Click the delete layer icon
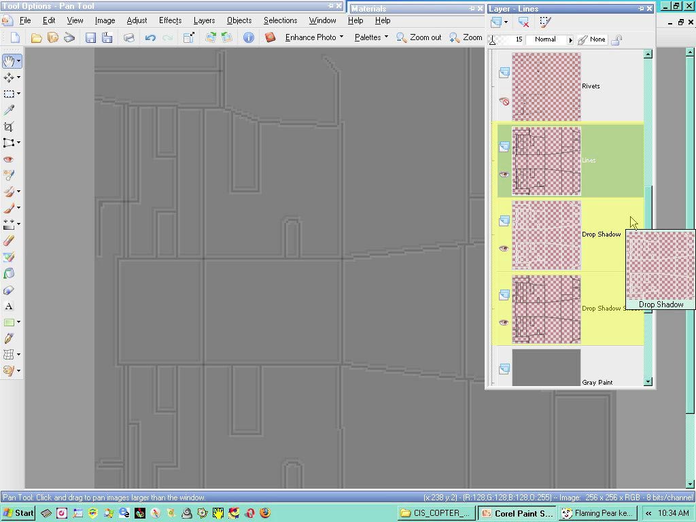 [523, 22]
